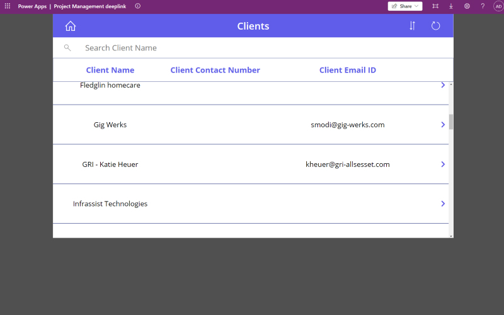Click the Client Email ID column header

pyautogui.click(x=348, y=70)
